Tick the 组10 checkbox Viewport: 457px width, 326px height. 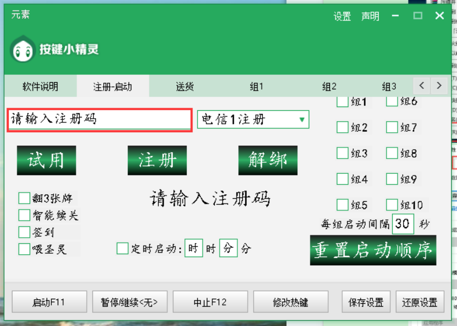[x=392, y=205]
